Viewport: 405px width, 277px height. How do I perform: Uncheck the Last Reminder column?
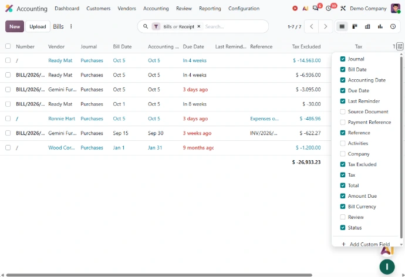click(x=343, y=101)
